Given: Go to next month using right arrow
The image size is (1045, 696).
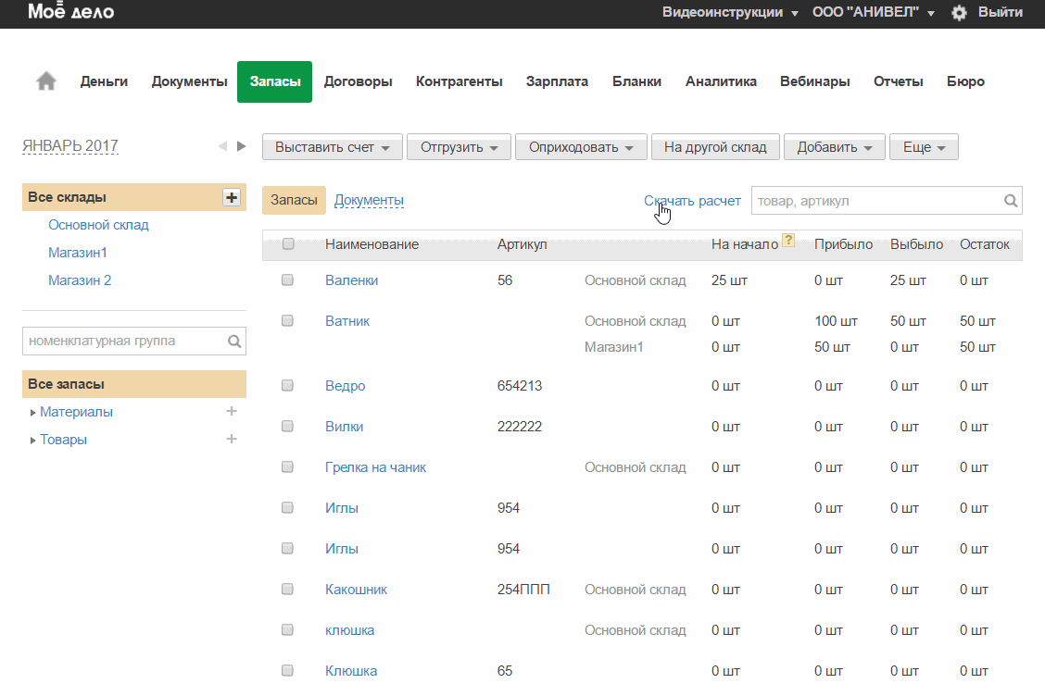Looking at the screenshot, I should (x=242, y=146).
